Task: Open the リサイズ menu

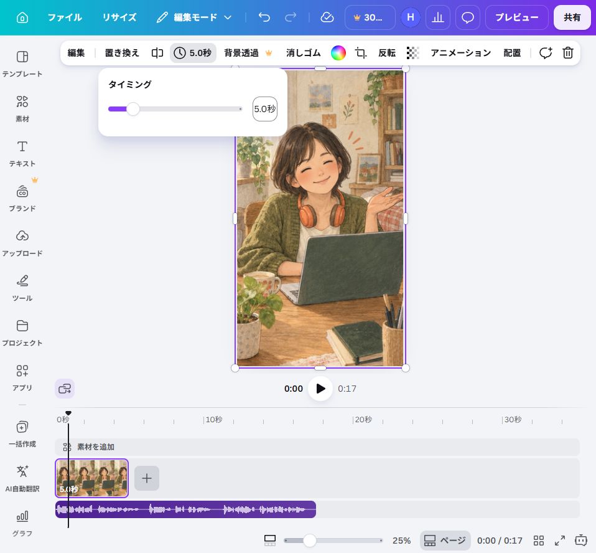Action: (x=119, y=17)
